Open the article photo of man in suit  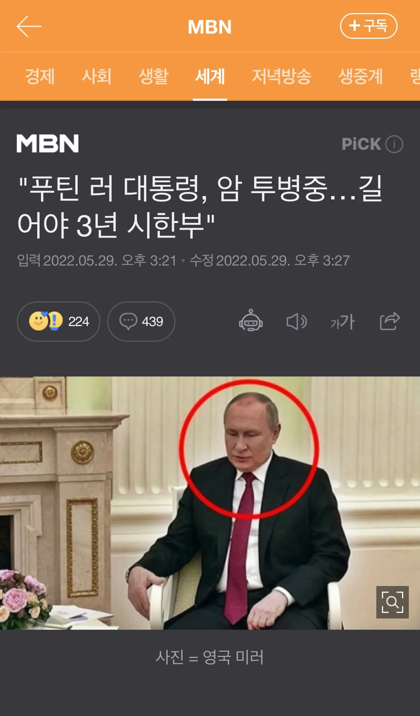210,503
